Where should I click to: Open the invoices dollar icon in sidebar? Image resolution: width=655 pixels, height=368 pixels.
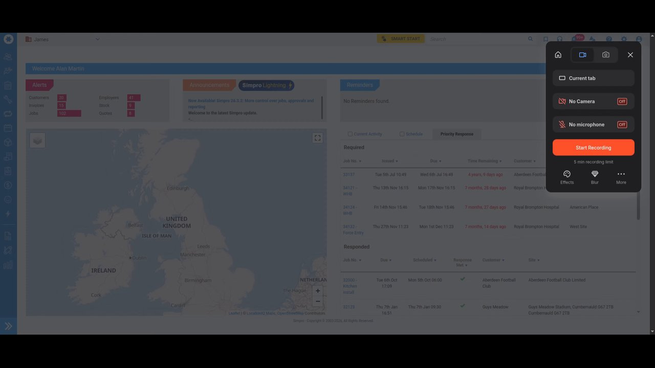point(8,185)
